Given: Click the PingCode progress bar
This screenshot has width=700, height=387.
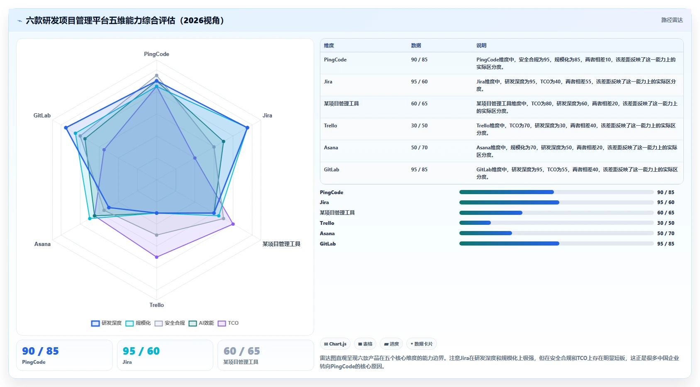Looking at the screenshot, I should 556,192.
